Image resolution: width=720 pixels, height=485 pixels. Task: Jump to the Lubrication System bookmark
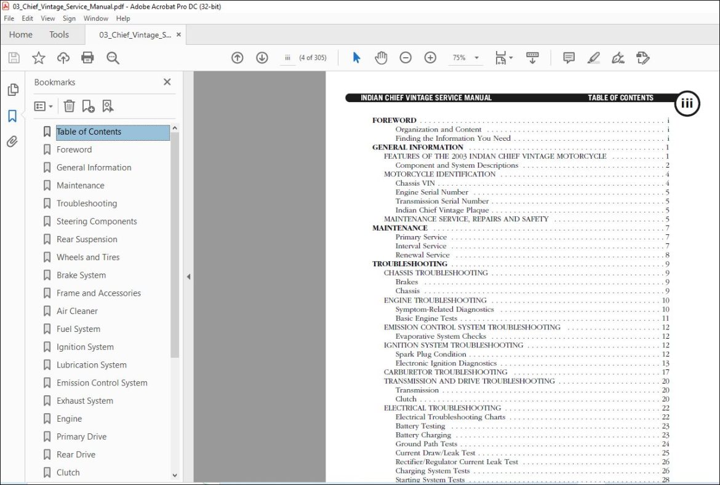coord(91,365)
